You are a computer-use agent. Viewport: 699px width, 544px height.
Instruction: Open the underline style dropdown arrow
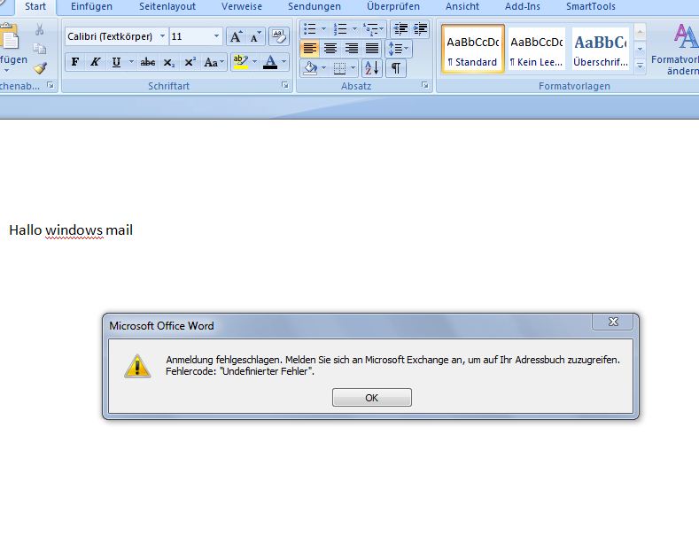tap(131, 61)
